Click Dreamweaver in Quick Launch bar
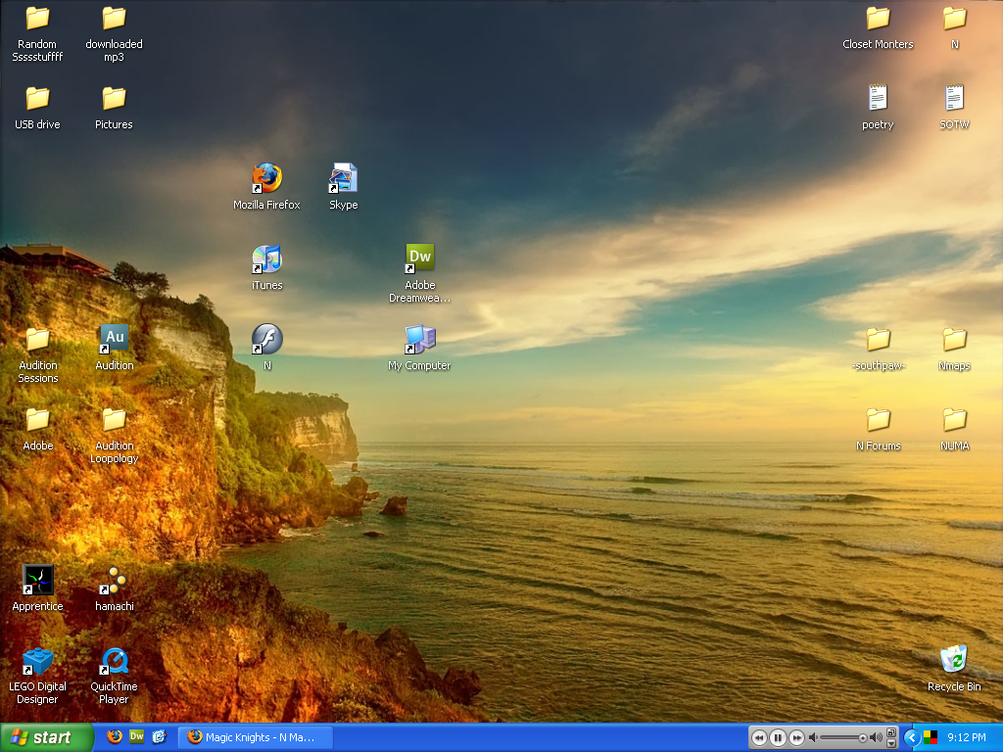Screen dimensions: 1003x752 (x=137, y=736)
